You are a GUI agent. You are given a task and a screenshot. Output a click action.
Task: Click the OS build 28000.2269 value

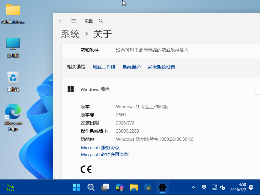(127, 131)
